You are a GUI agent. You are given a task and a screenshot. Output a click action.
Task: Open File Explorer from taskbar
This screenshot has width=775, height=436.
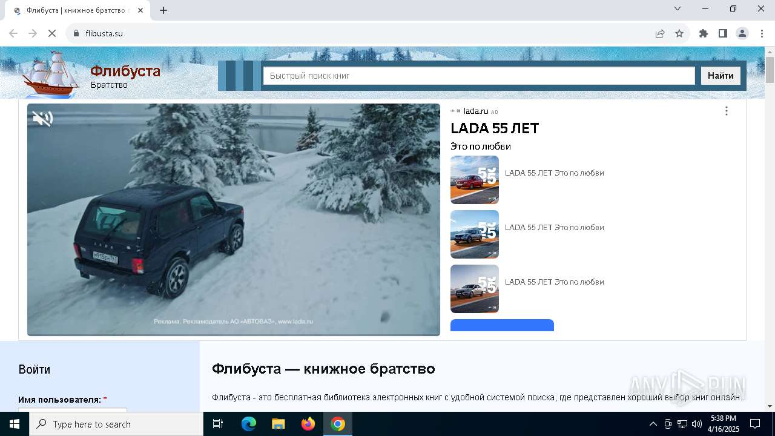(279, 424)
